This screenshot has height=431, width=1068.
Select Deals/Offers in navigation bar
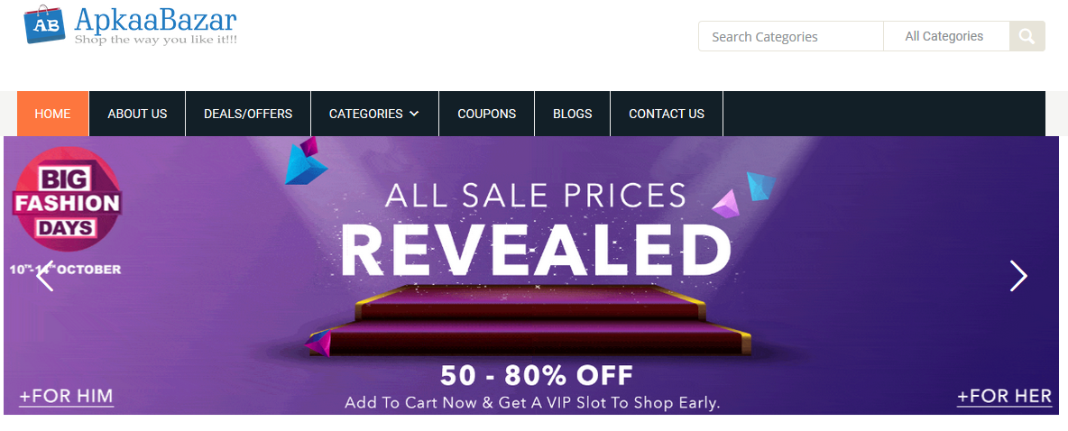click(x=248, y=114)
